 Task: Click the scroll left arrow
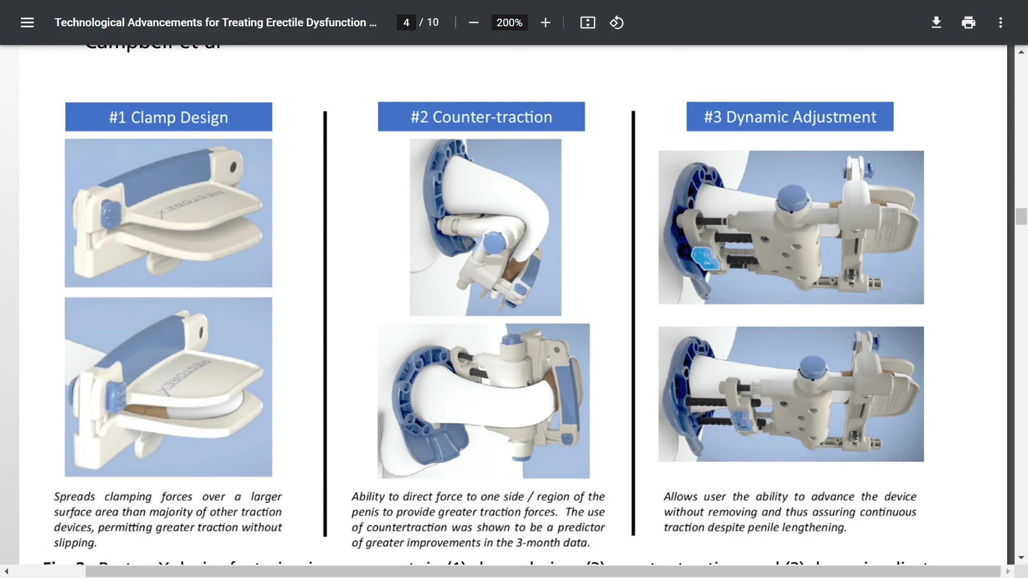[x=6, y=572]
